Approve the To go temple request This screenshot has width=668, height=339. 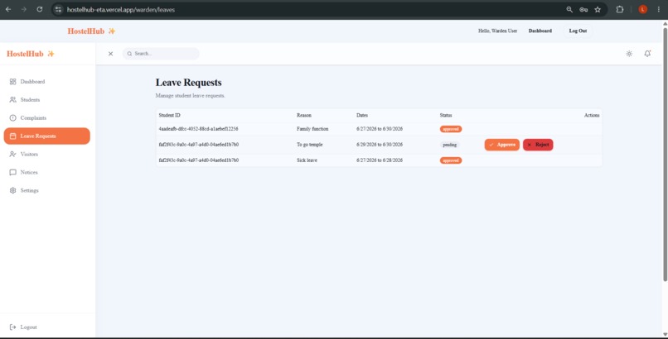coord(502,145)
